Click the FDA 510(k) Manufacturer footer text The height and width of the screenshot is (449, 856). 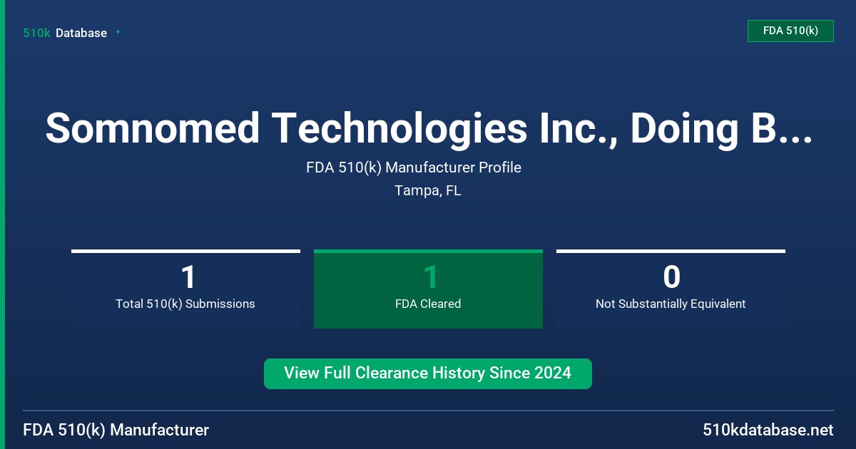(116, 430)
